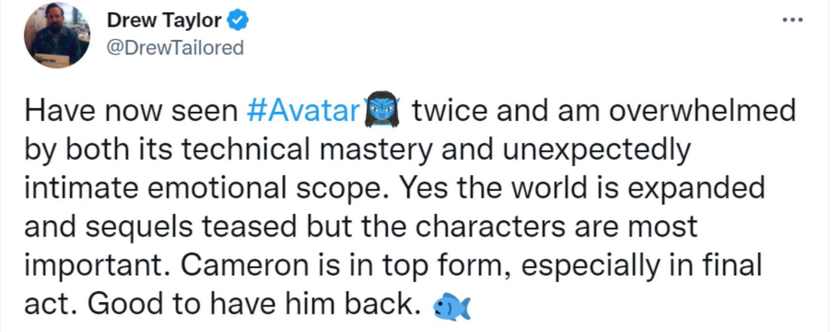831x332 pixels.
Task: Click the word "characters" in the tweet
Action: click(x=490, y=227)
